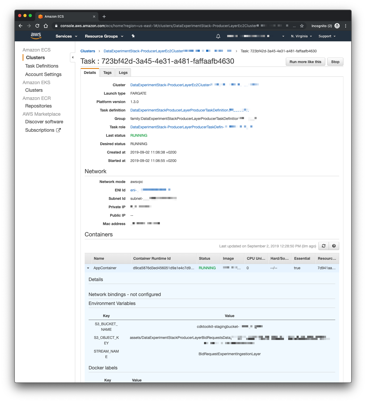The image size is (366, 402).
Task: Open the Task definition link
Action: click(190, 110)
